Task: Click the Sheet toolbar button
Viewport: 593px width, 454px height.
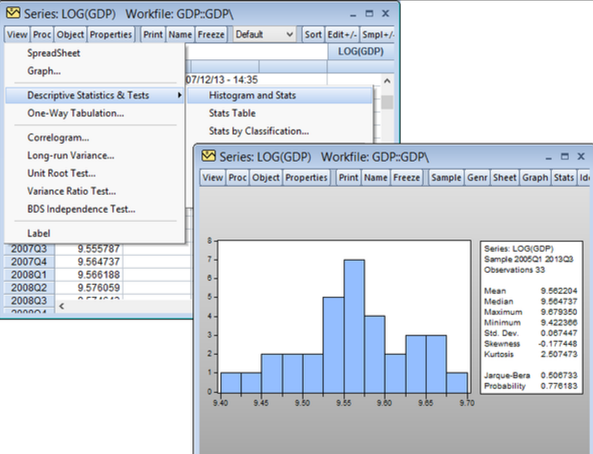Action: [x=505, y=178]
